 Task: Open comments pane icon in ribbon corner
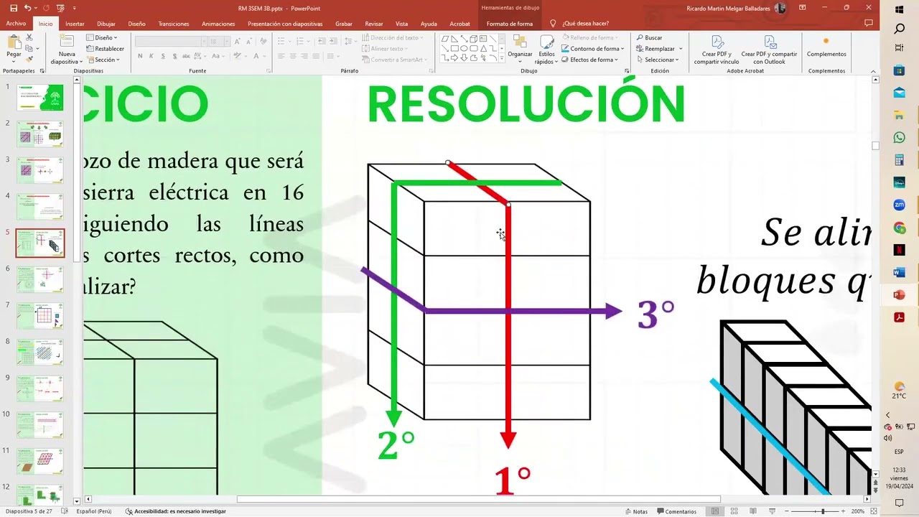click(870, 23)
